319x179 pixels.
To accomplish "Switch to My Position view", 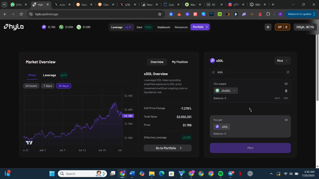I will pos(180,62).
